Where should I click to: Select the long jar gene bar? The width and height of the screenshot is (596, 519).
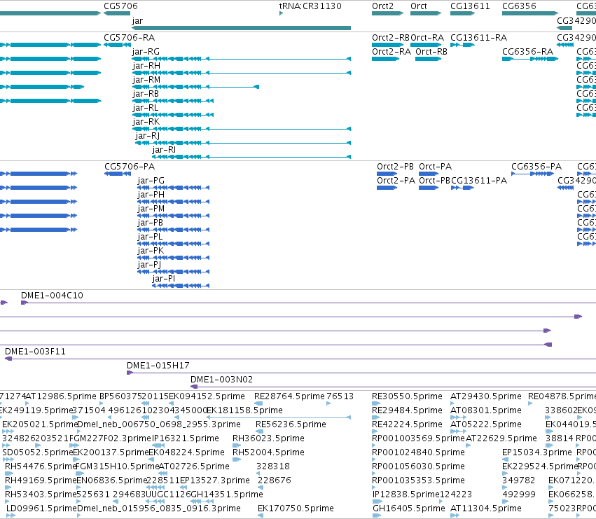point(241,28)
